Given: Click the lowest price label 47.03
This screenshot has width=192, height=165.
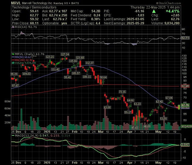Looking at the screenshot, I should coord(135,128).
